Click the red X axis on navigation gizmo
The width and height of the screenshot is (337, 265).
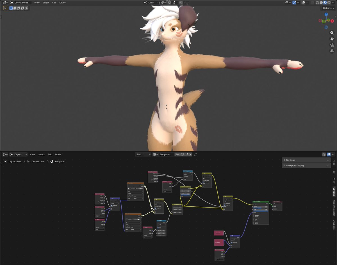click(332, 21)
